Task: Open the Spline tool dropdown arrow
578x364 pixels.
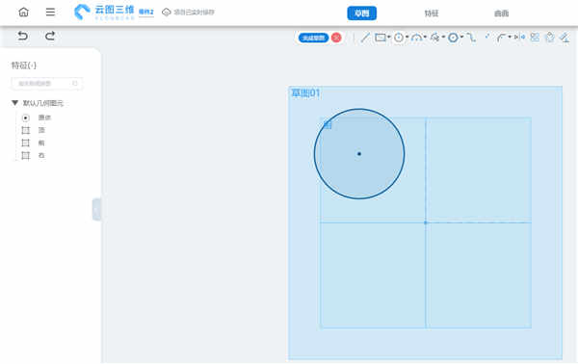Action: 443,37
